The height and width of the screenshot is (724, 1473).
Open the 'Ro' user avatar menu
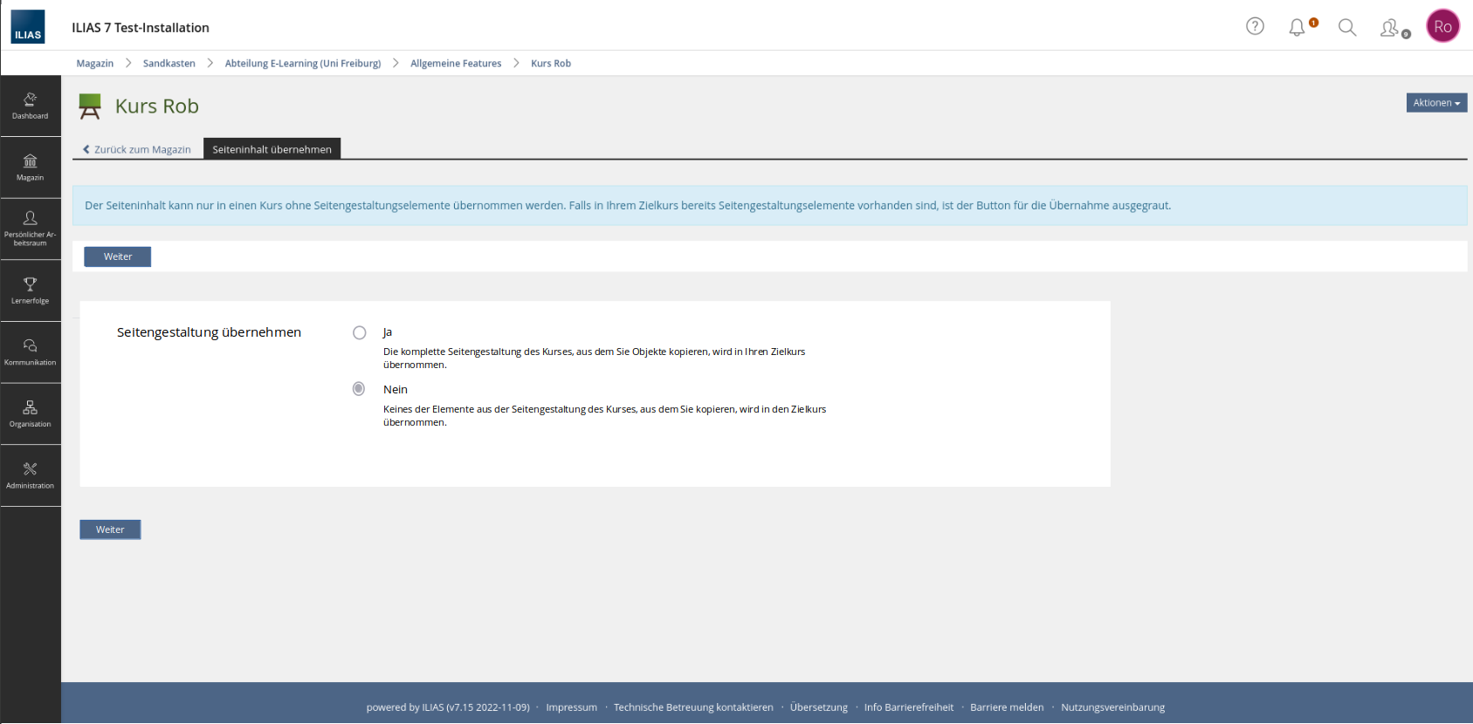coord(1442,26)
